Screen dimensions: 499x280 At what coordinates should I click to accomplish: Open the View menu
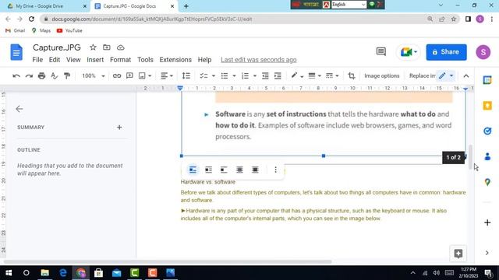click(73, 60)
